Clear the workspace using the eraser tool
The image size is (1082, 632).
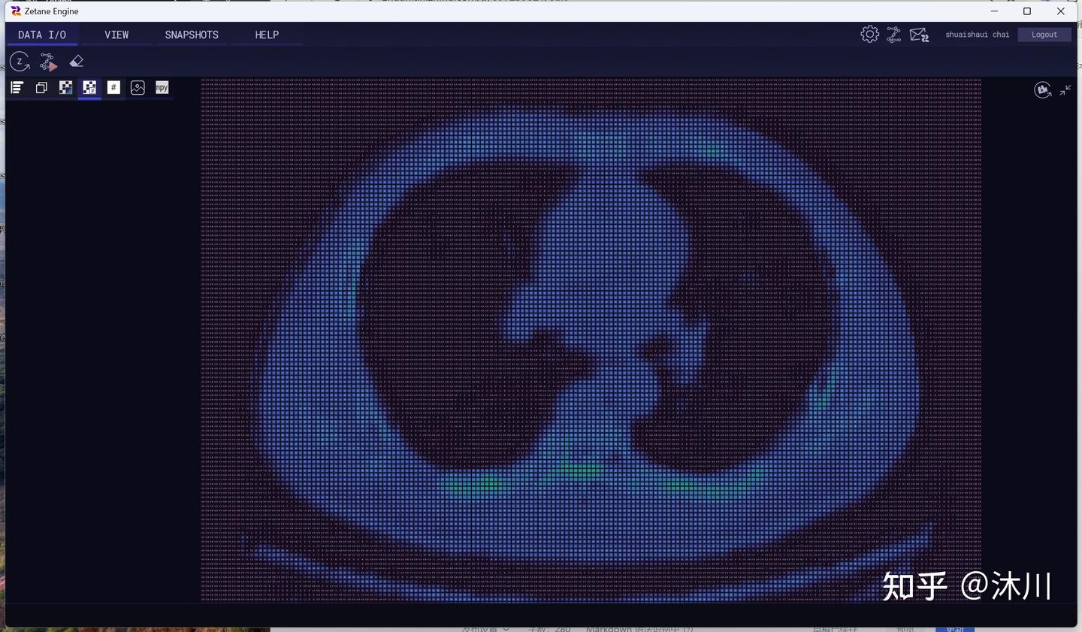pos(76,61)
